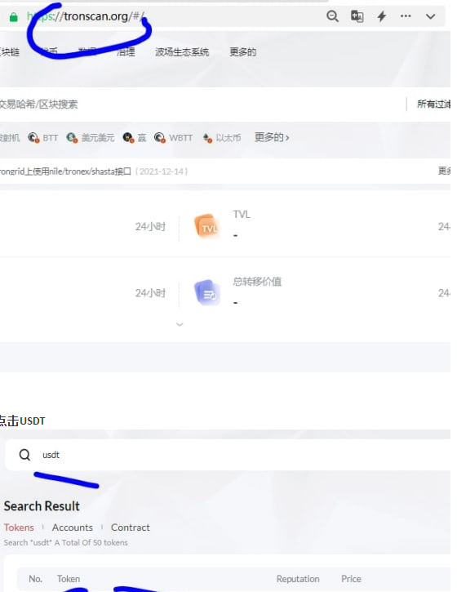
Task: Click the WBTT token shortcut
Action: (x=174, y=138)
